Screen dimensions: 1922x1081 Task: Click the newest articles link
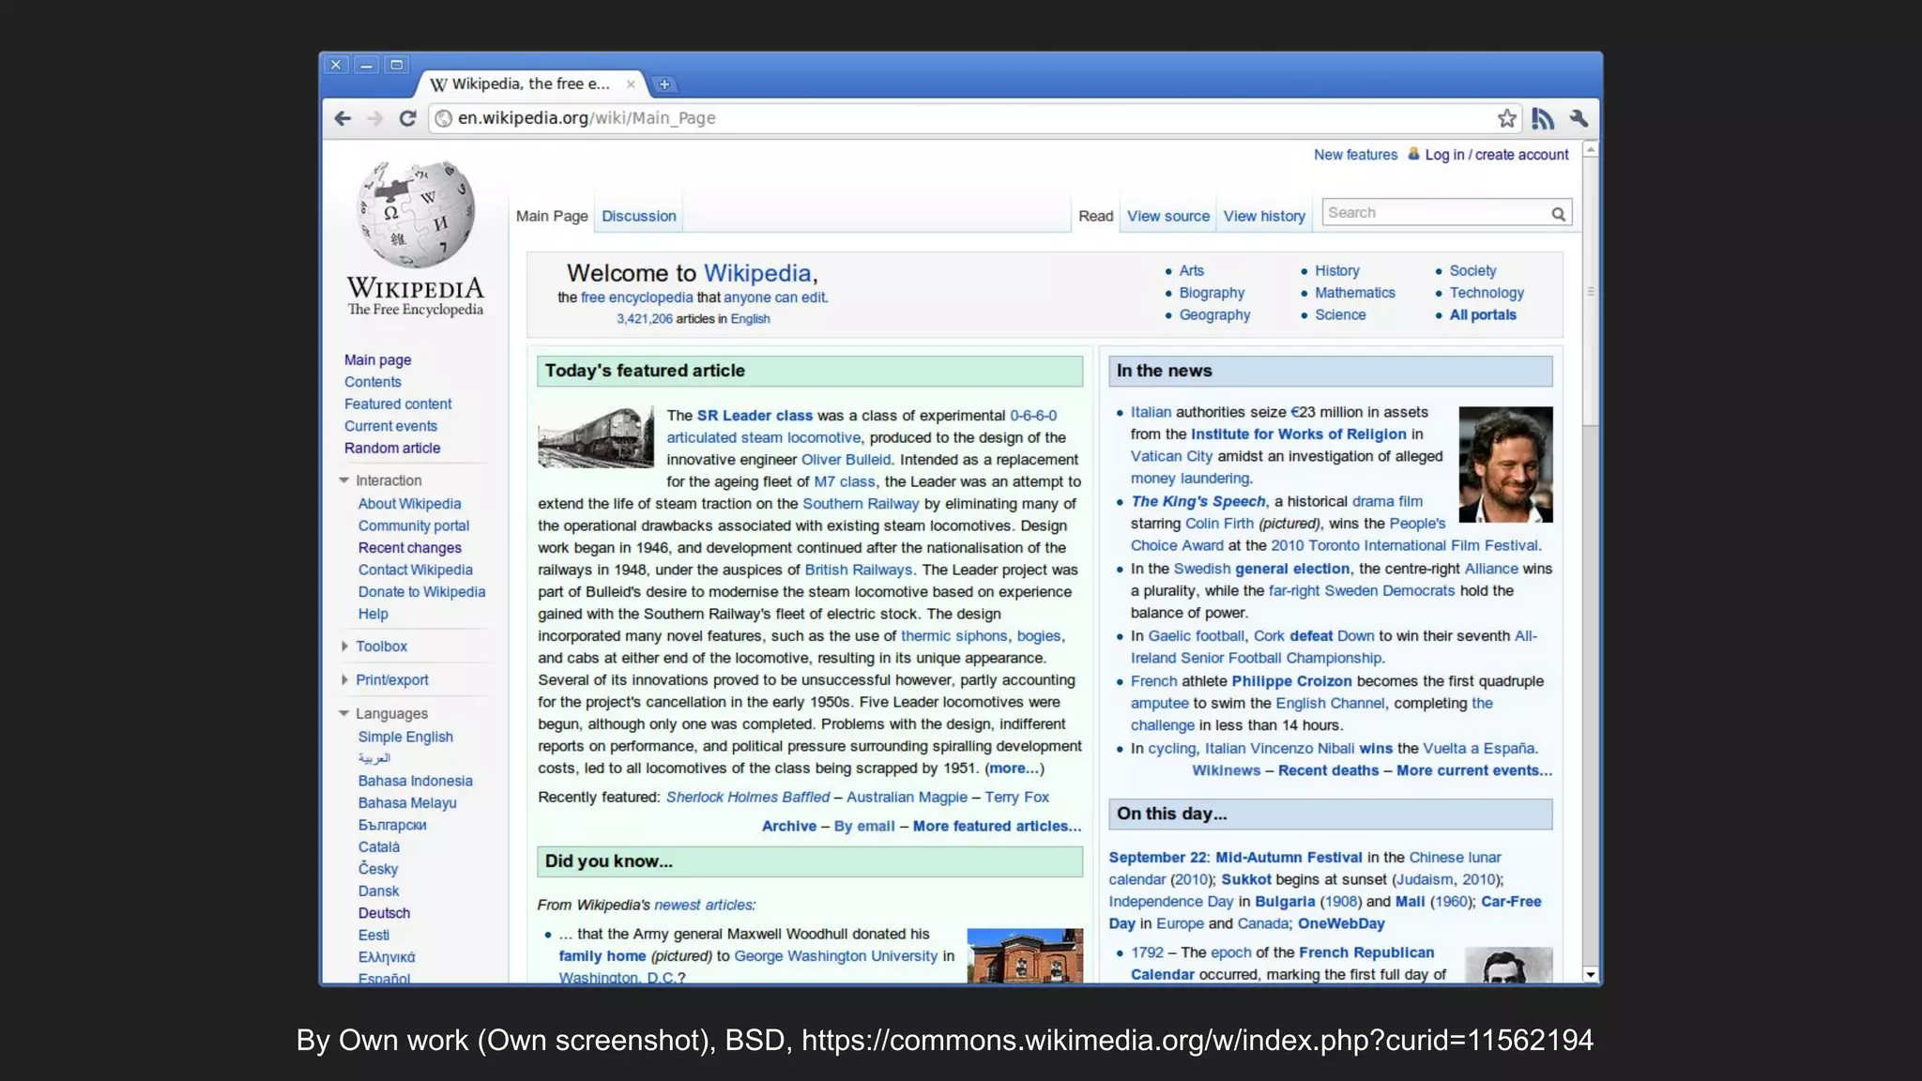(703, 906)
